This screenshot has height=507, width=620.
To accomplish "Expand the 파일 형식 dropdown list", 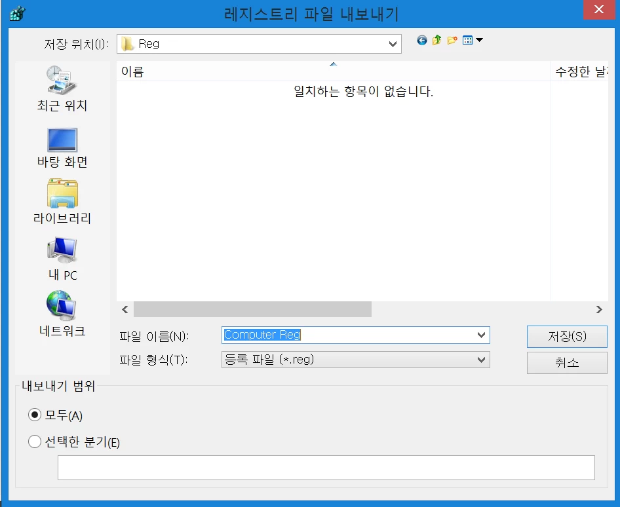I will (x=482, y=360).
